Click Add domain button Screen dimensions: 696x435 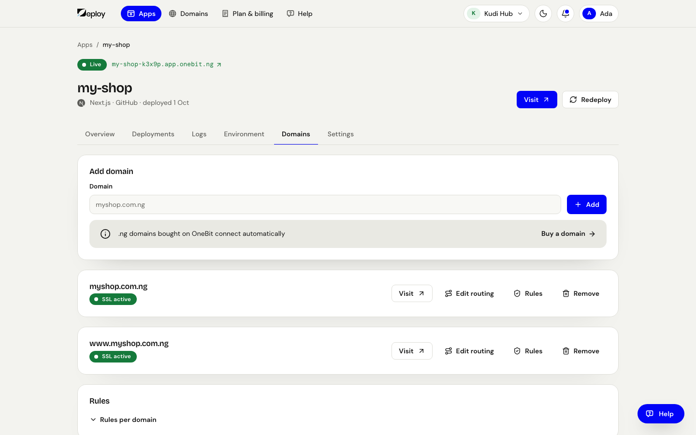587,204
